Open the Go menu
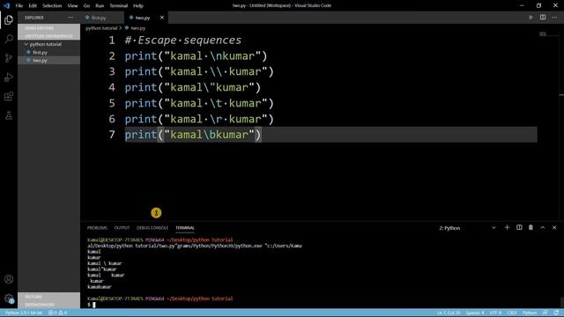 pos(86,6)
